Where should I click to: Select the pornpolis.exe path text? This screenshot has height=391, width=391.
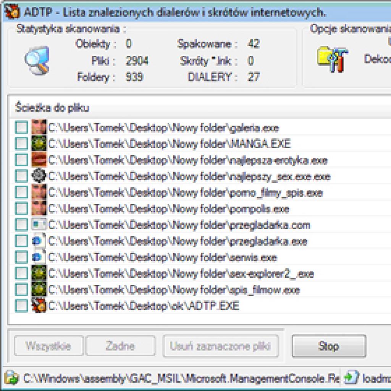[x=169, y=209]
